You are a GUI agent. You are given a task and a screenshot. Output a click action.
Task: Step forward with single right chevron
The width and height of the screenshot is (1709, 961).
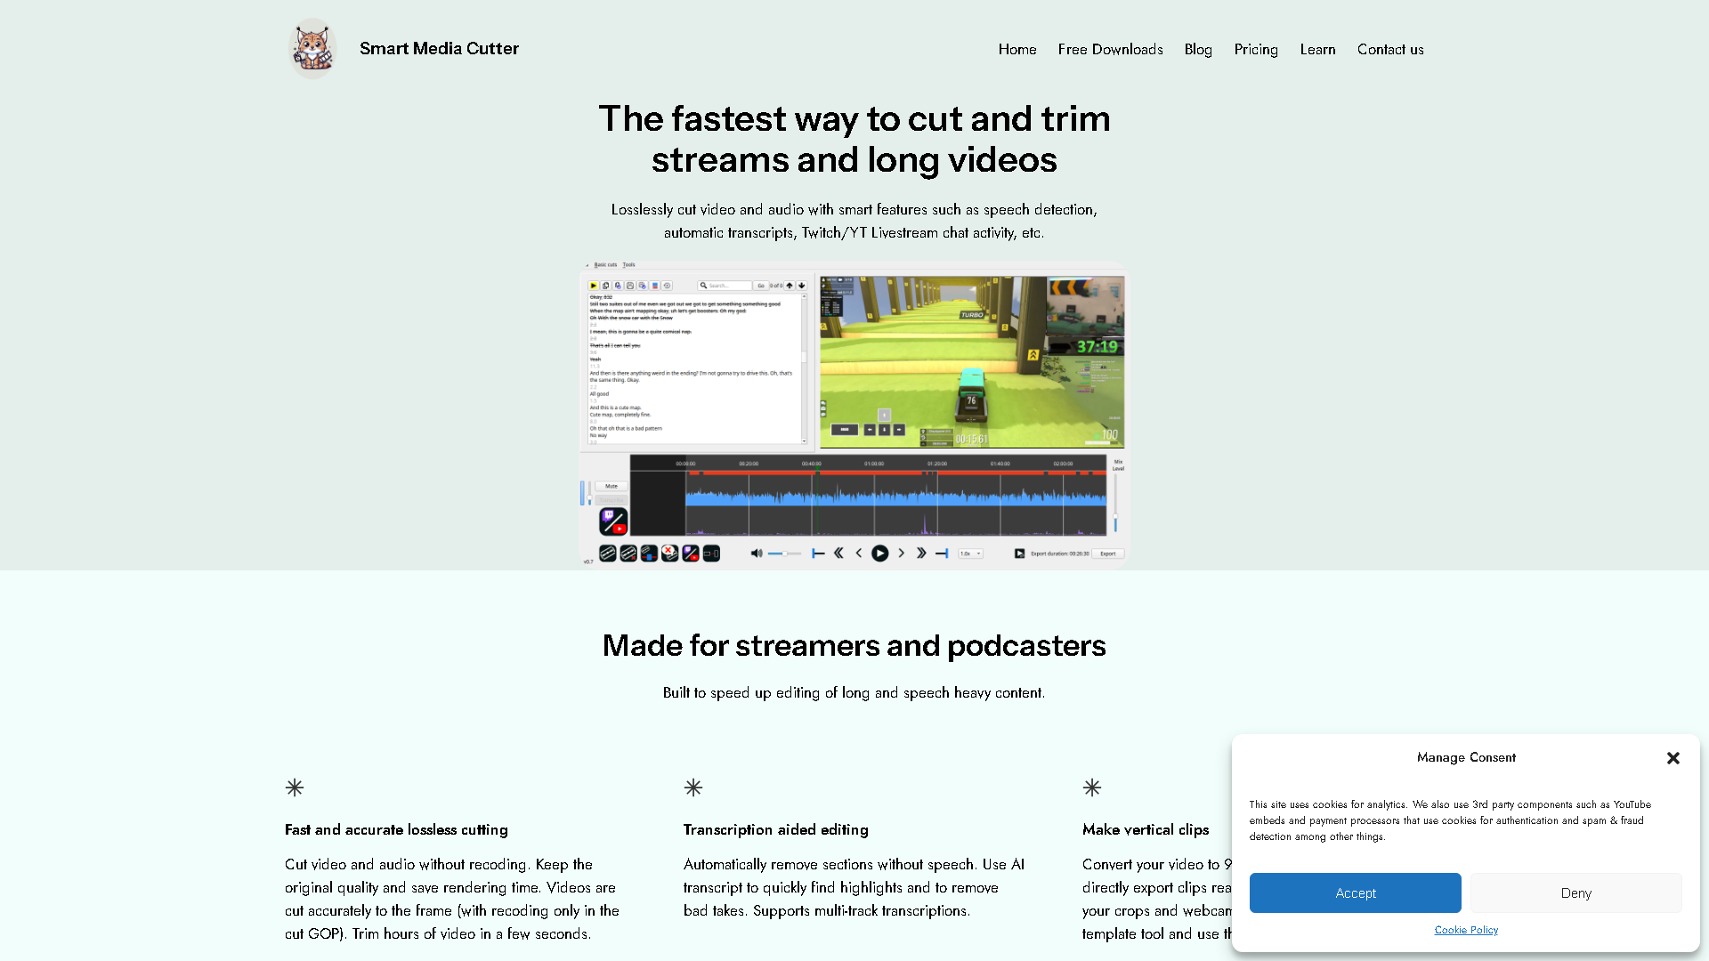pyautogui.click(x=902, y=553)
